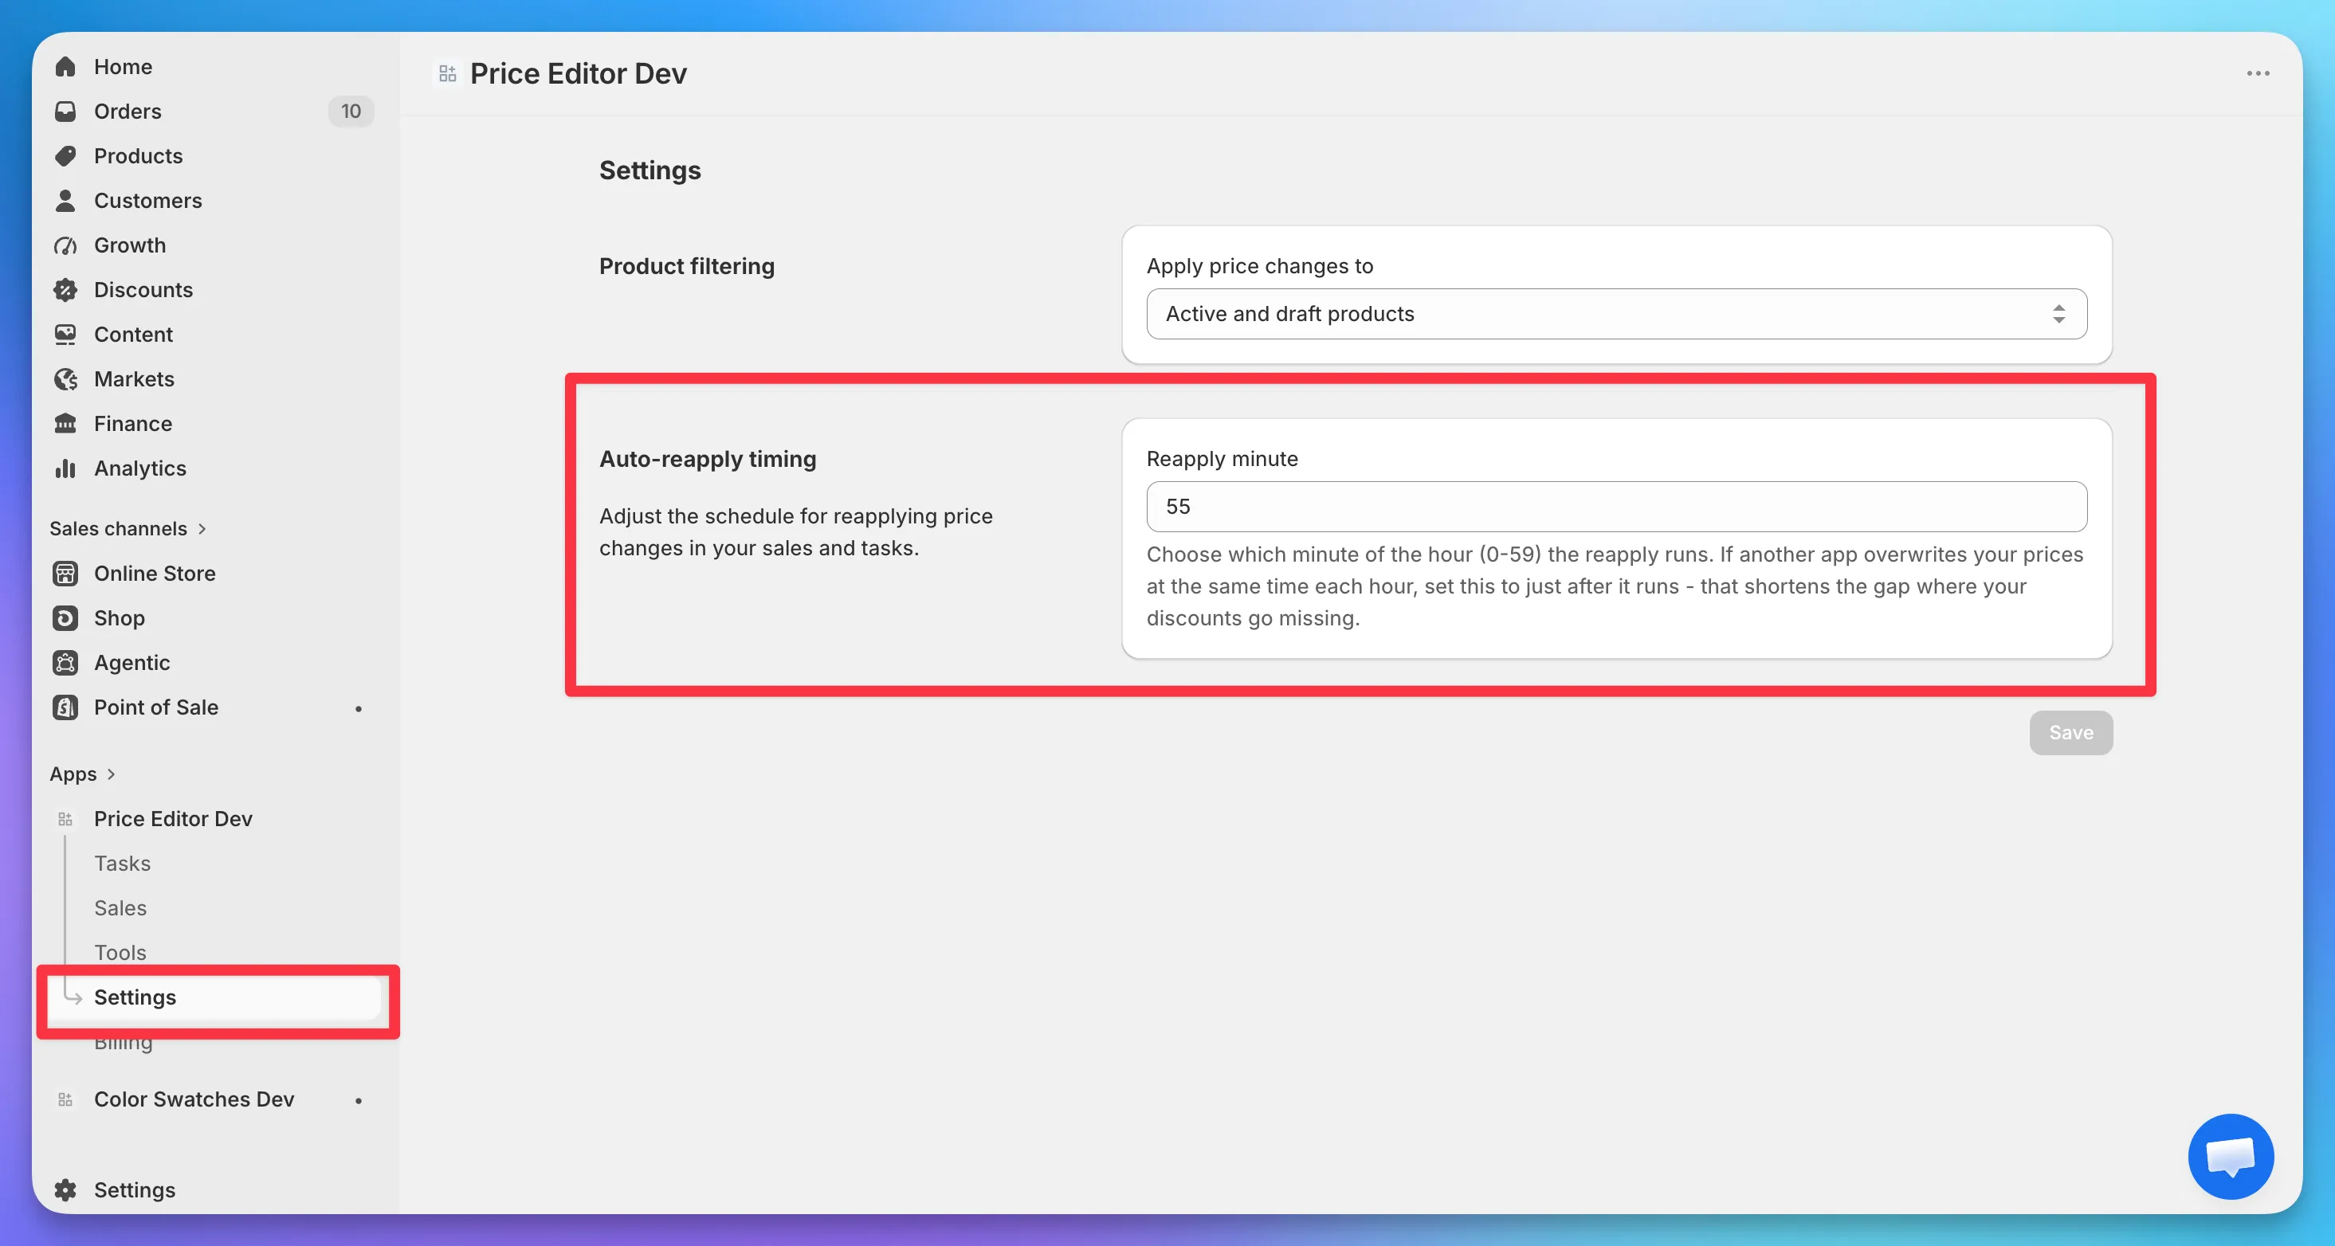Click the Online Store storefront icon
The image size is (2335, 1246).
pos(65,573)
